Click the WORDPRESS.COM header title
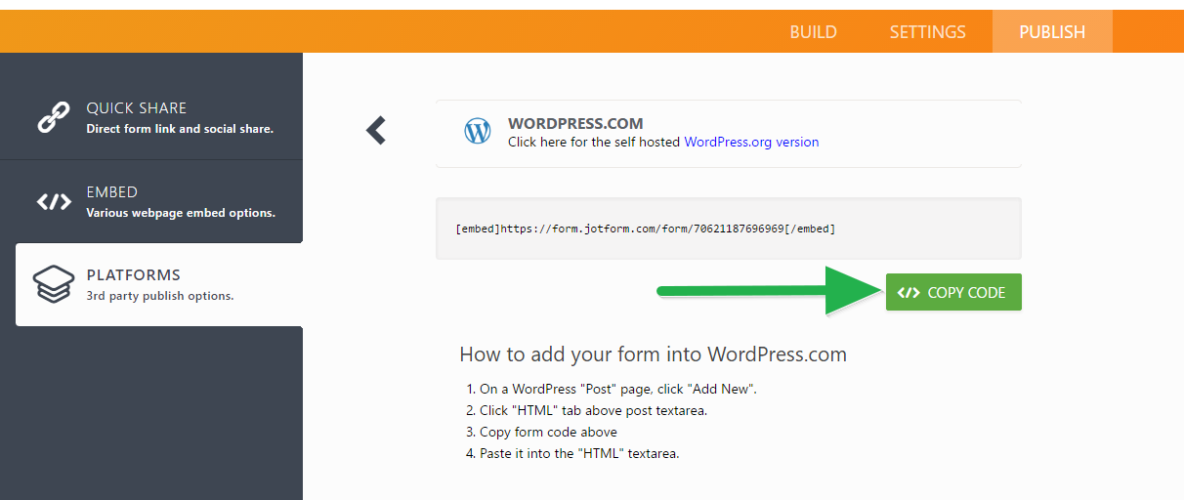 tap(575, 124)
